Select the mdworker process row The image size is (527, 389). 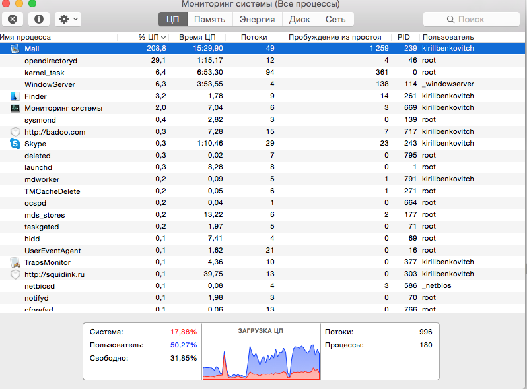[x=262, y=179]
